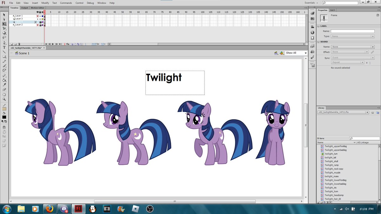Screen dimensions: 381x214
Task: Select the Free Transform tool
Action: coord(4,24)
